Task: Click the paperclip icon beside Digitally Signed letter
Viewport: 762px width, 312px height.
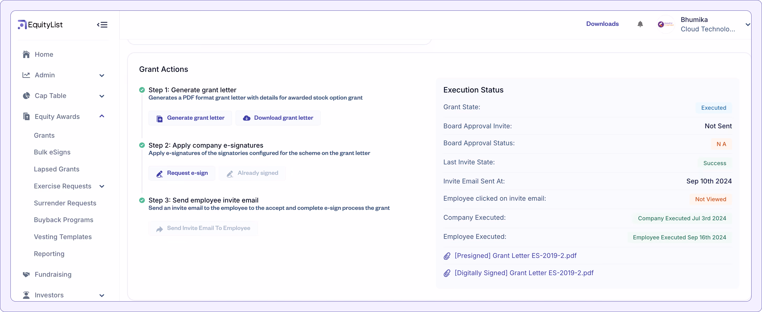Action: coord(447,273)
